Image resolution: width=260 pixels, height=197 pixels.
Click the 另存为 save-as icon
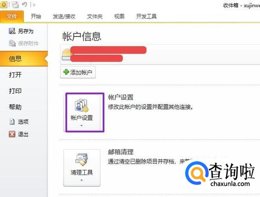coord(12,31)
